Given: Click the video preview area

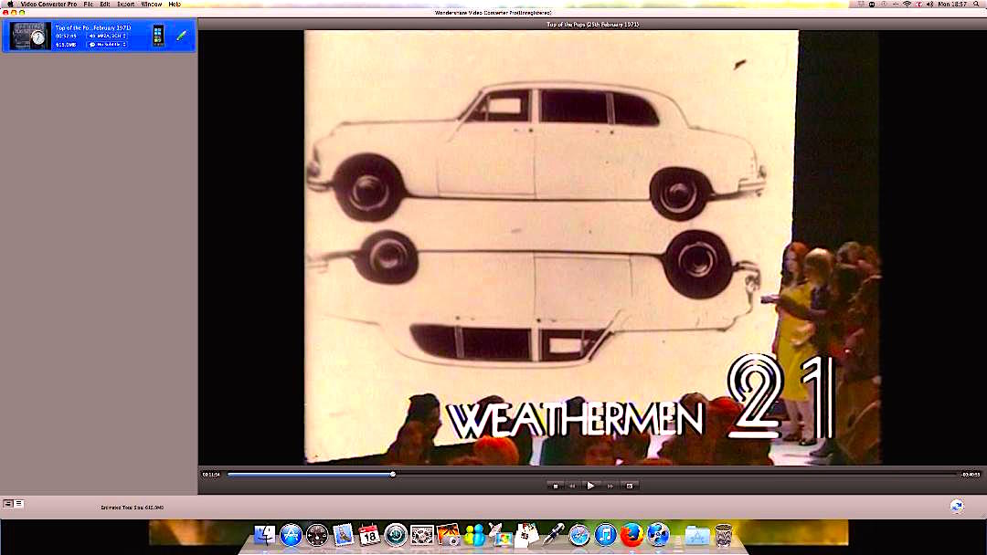Looking at the screenshot, I should [x=591, y=247].
